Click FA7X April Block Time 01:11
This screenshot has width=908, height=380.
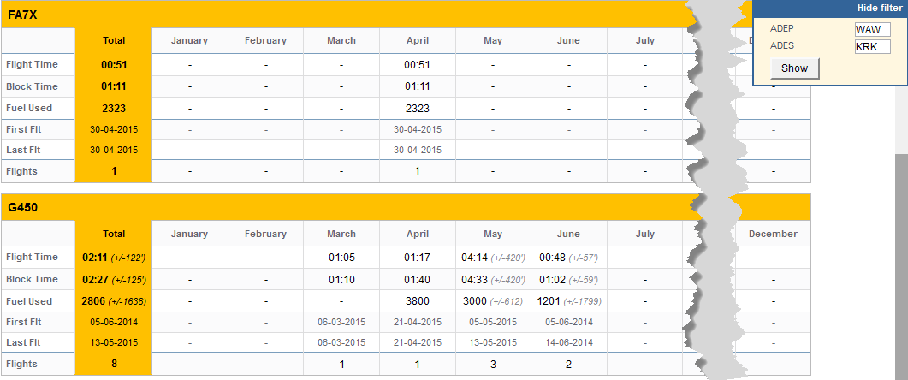point(418,87)
